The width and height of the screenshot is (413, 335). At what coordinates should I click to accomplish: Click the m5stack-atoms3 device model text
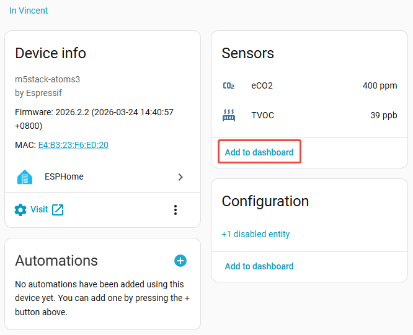pyautogui.click(x=48, y=79)
